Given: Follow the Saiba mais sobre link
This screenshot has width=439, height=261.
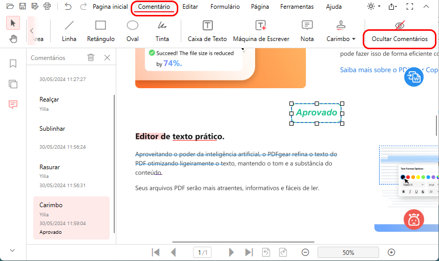Looking at the screenshot, I should (x=389, y=70).
